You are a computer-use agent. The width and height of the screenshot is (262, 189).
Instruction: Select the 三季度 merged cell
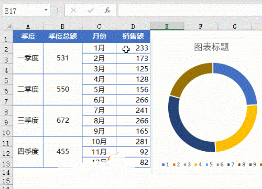coord(28,121)
